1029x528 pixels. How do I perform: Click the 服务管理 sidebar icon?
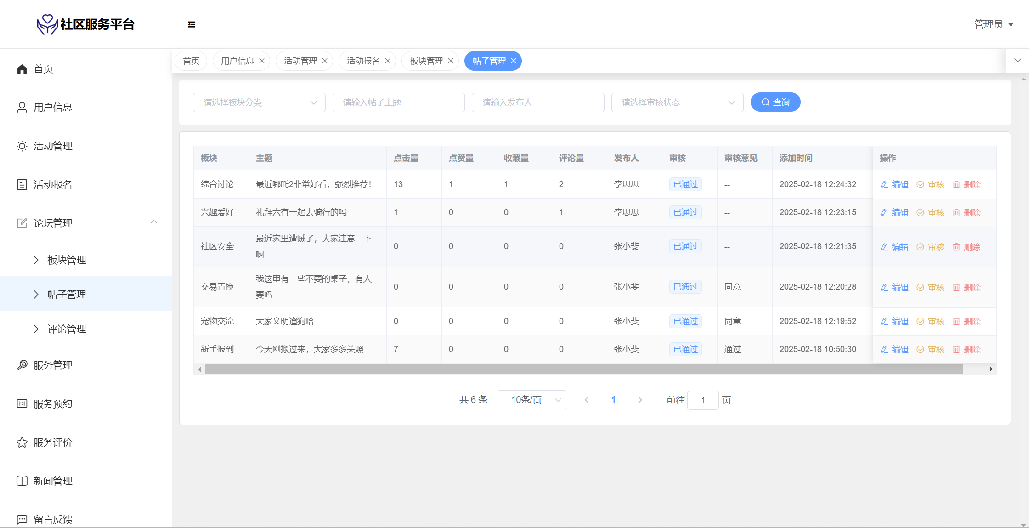point(22,365)
